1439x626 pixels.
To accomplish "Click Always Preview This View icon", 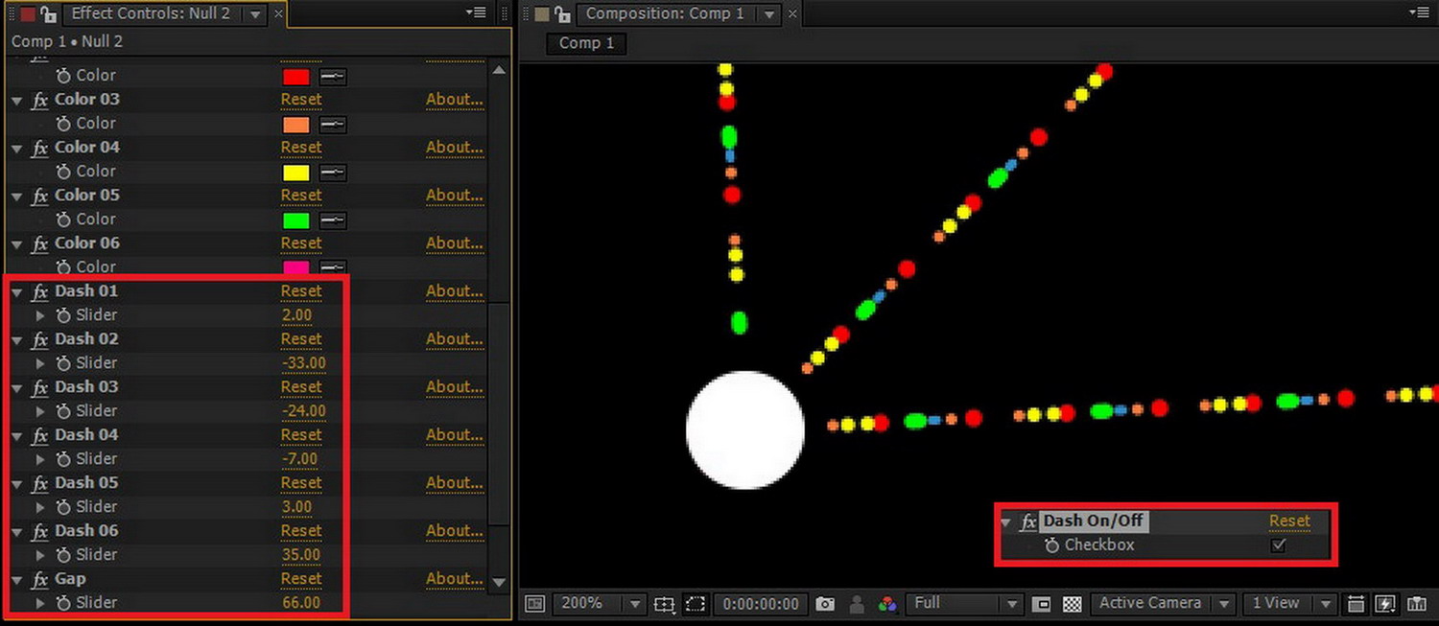I will pos(535,604).
